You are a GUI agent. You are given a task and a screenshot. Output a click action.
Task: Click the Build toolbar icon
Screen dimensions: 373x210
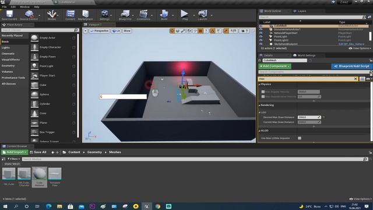tap(164, 15)
